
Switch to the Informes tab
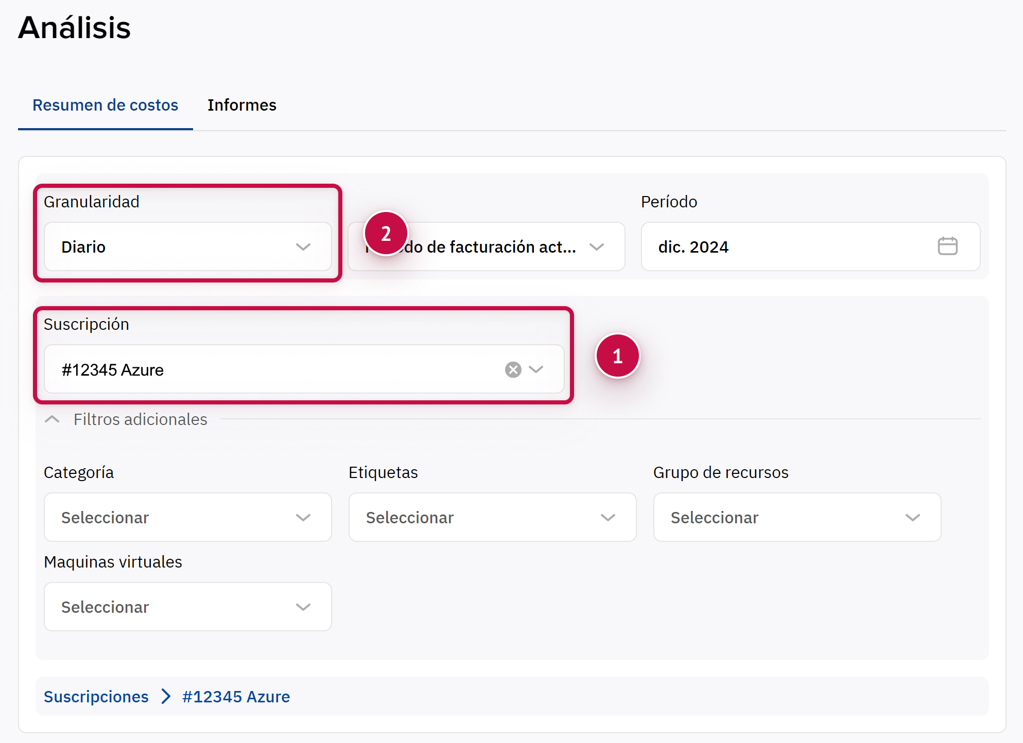241,105
